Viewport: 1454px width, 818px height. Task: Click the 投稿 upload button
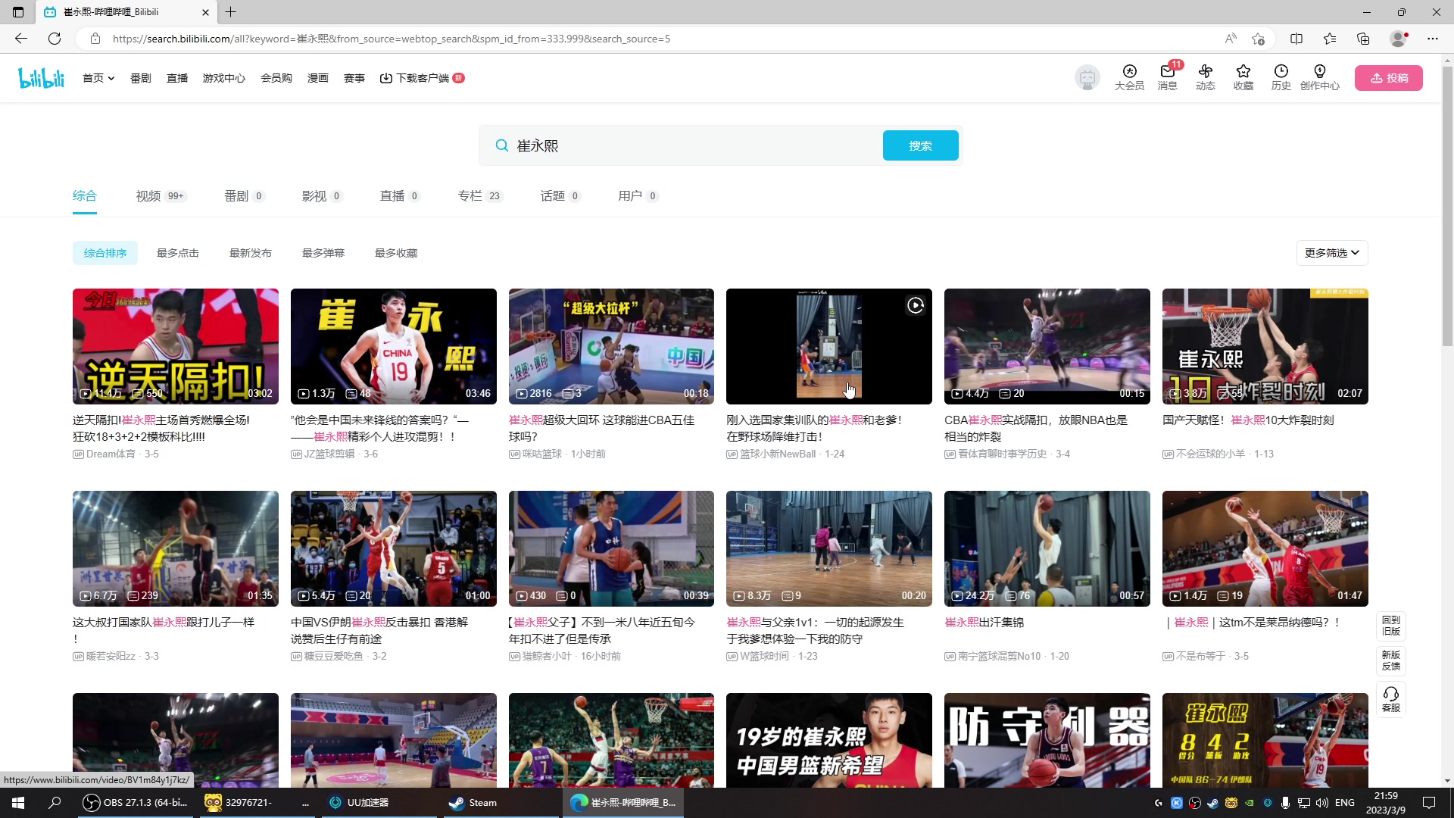pos(1390,77)
